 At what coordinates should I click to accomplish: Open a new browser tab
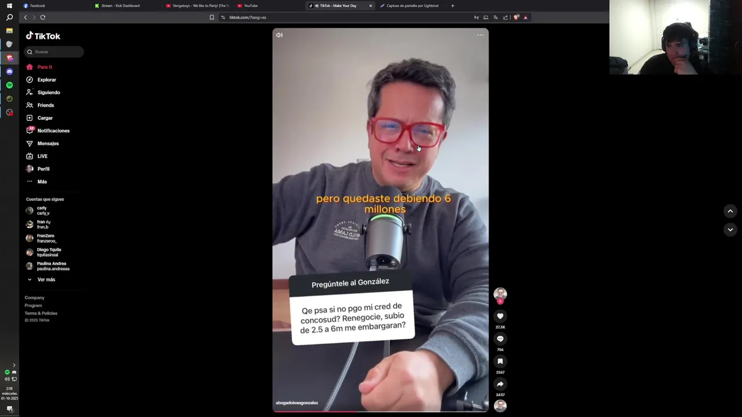point(453,6)
